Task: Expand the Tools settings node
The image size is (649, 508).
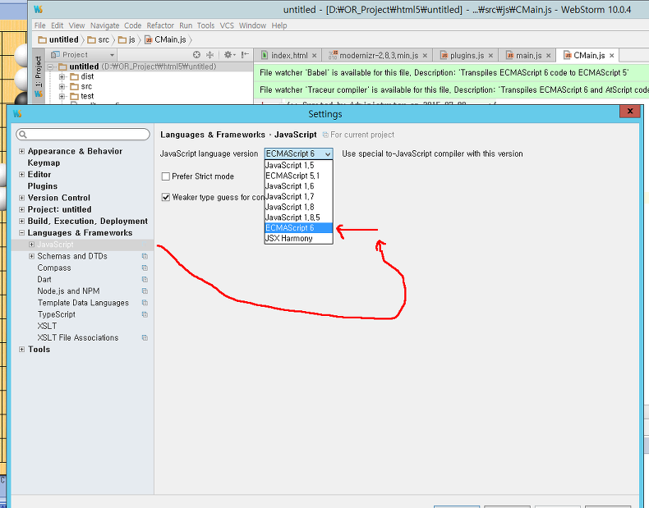Action: 22,350
